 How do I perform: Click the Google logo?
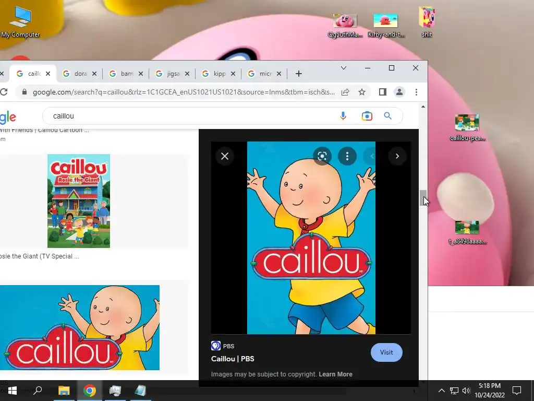[7, 117]
